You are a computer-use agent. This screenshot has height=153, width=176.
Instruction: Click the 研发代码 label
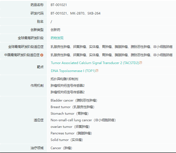[37, 13]
